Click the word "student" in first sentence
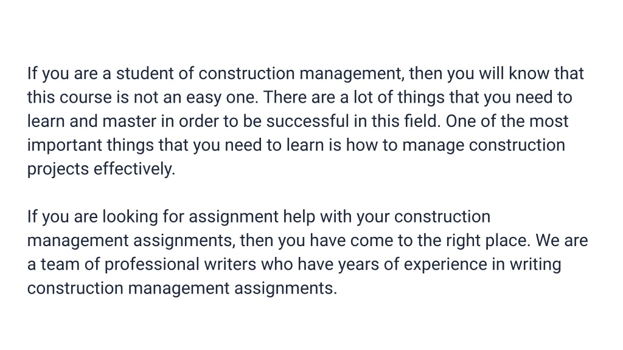 point(145,74)
